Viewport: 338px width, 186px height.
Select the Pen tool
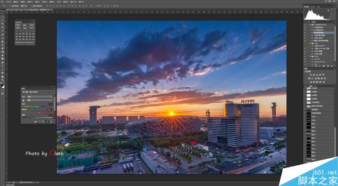point(3,63)
